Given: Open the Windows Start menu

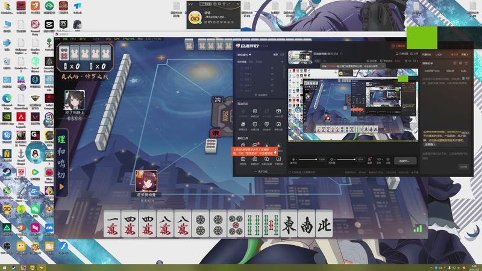Looking at the screenshot, I should tap(4, 268).
